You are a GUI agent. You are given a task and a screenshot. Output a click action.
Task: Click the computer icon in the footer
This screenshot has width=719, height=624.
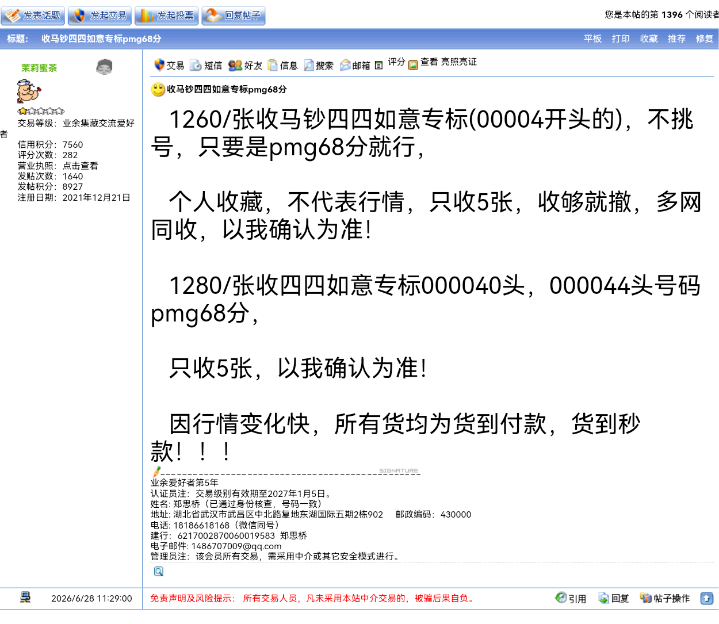(x=25, y=597)
